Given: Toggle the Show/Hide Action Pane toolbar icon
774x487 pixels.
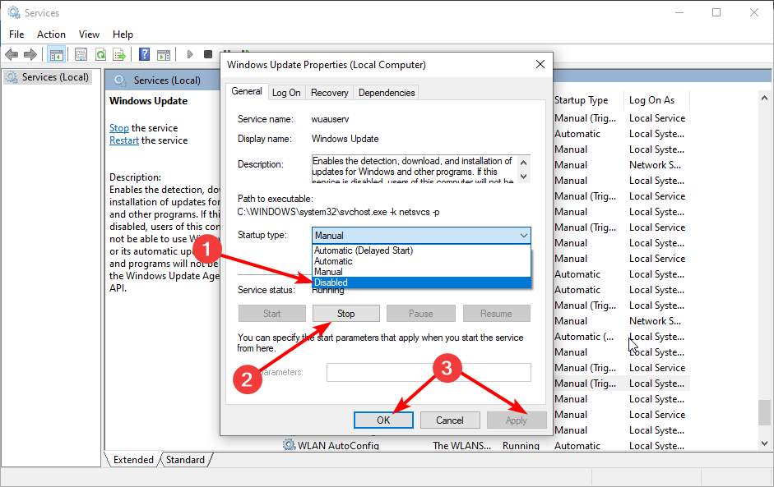Looking at the screenshot, I should pyautogui.click(x=164, y=54).
